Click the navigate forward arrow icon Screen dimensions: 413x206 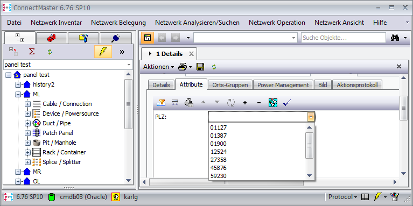tap(175, 38)
